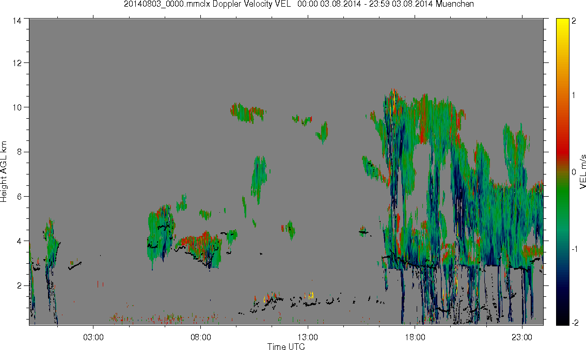Screen dimensions: 586x350
Task: Click the '8' height axis label
Action: pyautogui.click(x=19, y=152)
